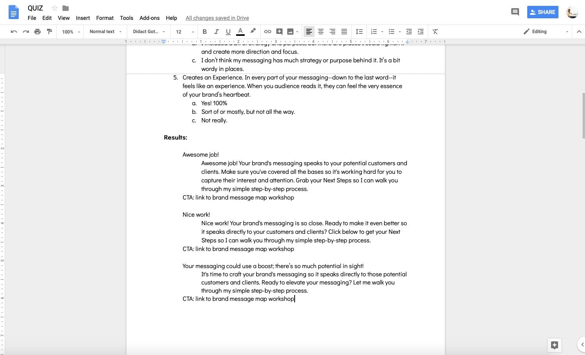Click the 'Awesome job!' heading line

pyautogui.click(x=201, y=155)
